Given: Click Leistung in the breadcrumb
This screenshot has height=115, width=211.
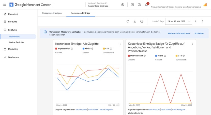Looking at the screenshot, I should click(x=91, y=3).
